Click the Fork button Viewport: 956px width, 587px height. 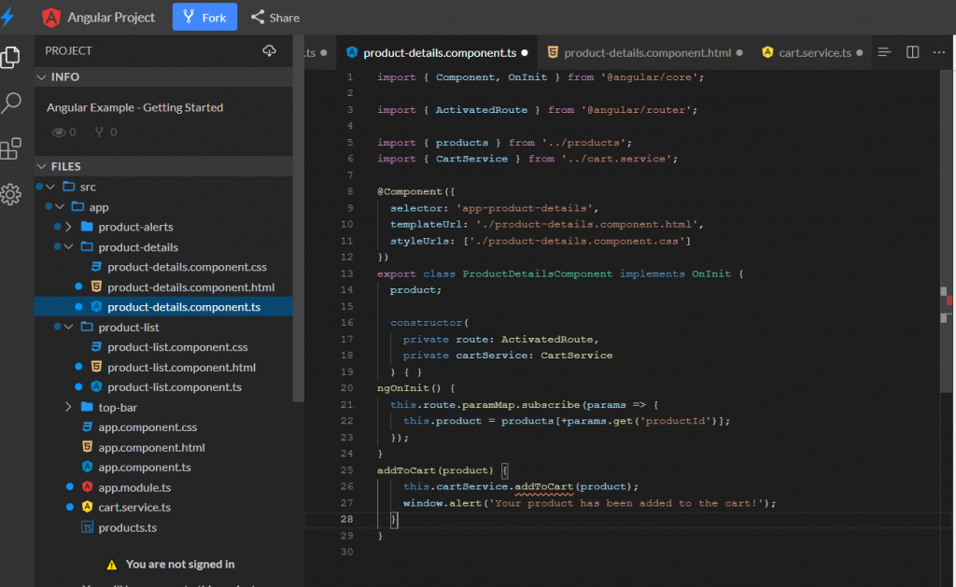(x=204, y=17)
